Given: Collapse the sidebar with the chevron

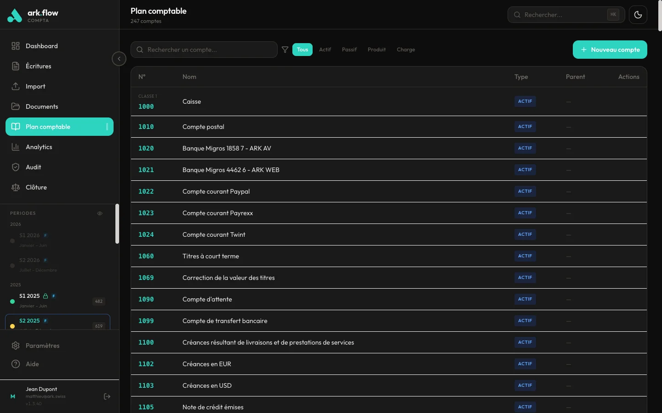Looking at the screenshot, I should 119,59.
